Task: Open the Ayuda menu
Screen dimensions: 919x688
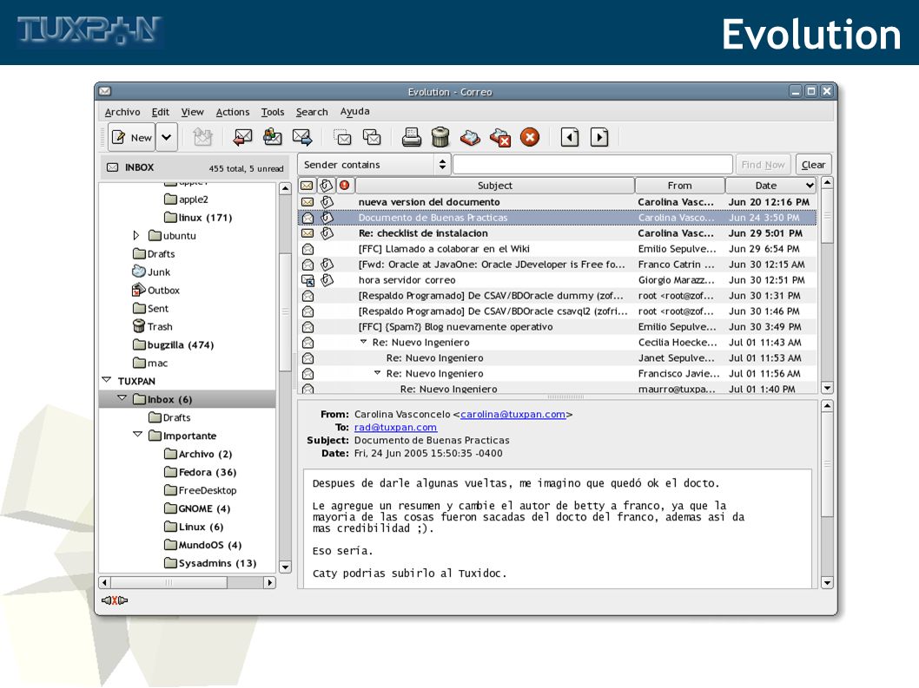Action: 355,111
